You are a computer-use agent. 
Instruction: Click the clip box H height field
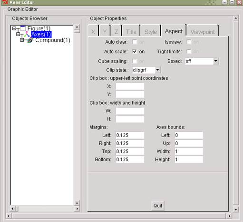click(x=130, y=119)
